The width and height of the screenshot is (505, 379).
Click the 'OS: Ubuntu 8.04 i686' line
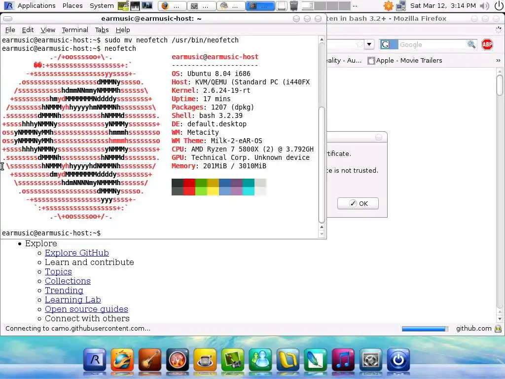pos(211,74)
